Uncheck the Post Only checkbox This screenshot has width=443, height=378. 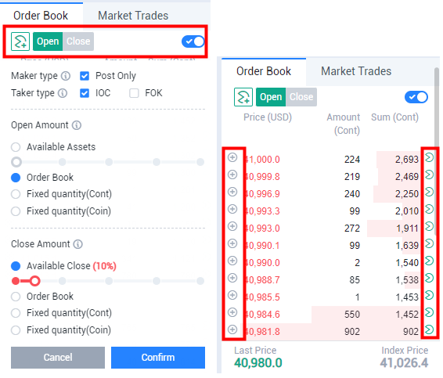[x=85, y=76]
